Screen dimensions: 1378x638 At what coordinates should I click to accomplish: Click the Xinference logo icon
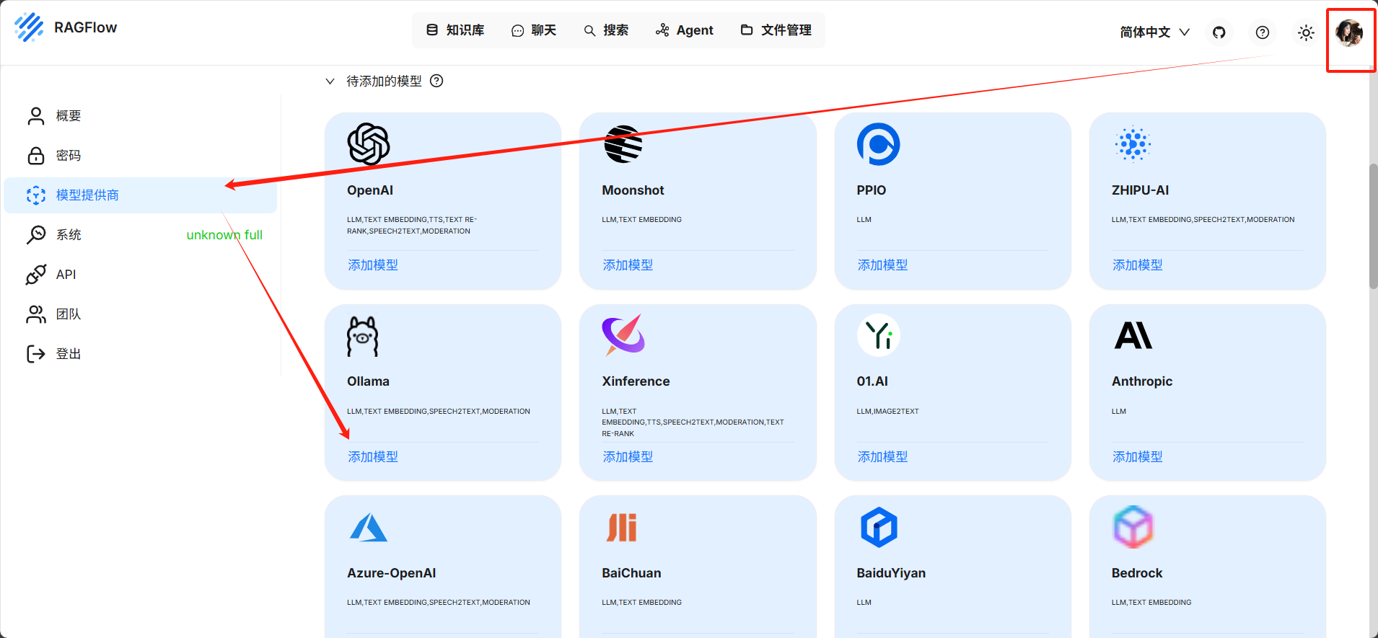tap(623, 334)
